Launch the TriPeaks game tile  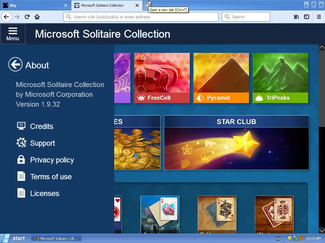pyautogui.click(x=280, y=78)
